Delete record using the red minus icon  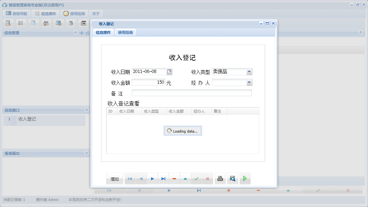174,178
